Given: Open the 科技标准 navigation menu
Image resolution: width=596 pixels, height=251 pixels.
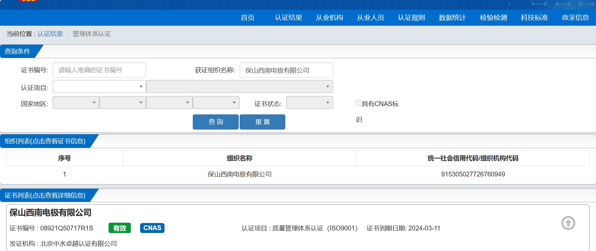Looking at the screenshot, I should tap(534, 18).
